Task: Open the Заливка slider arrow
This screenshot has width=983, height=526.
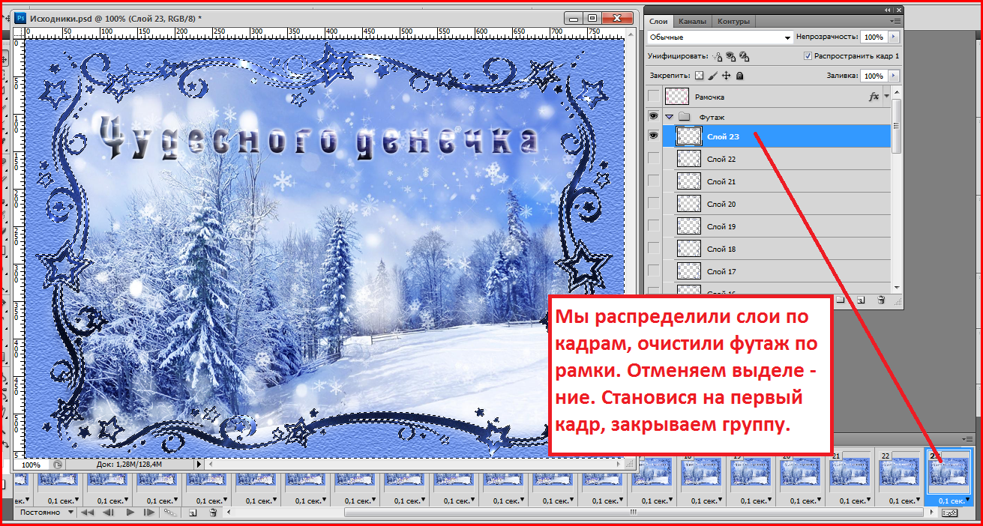Action: pos(893,76)
